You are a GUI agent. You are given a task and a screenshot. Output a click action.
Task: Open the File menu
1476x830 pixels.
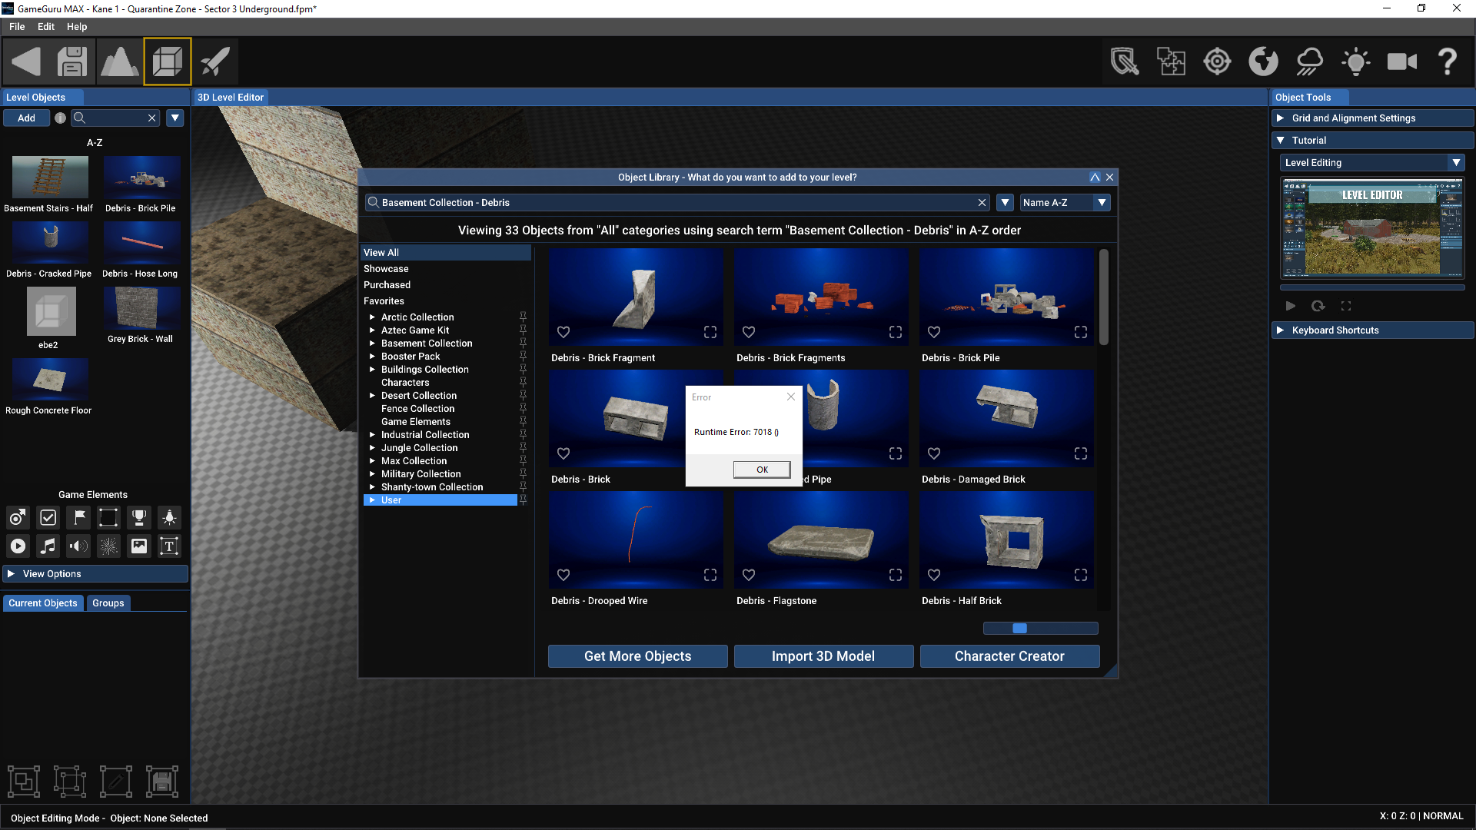pos(16,26)
